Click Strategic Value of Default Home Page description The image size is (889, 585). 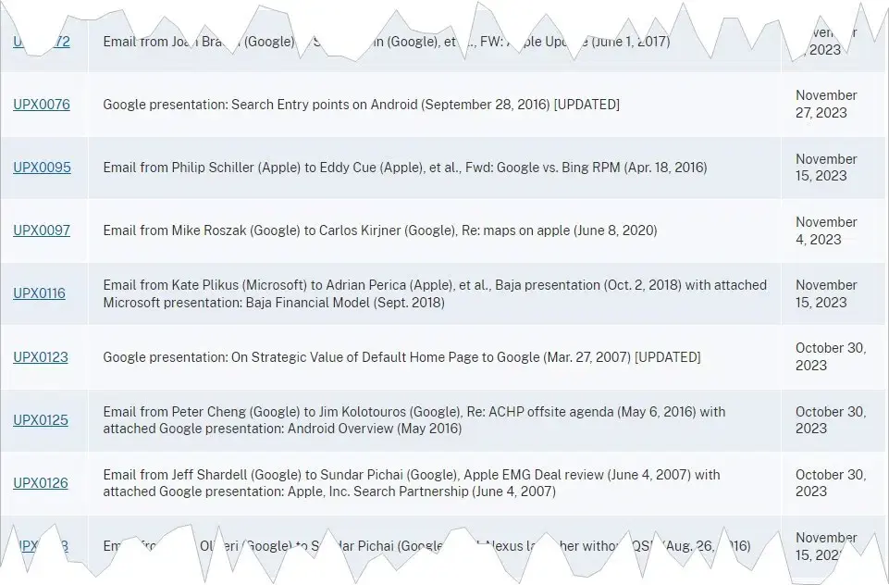coord(401,357)
